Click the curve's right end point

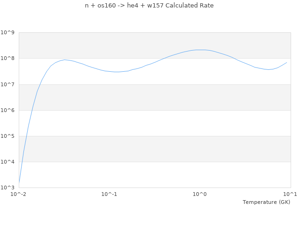tap(287, 62)
